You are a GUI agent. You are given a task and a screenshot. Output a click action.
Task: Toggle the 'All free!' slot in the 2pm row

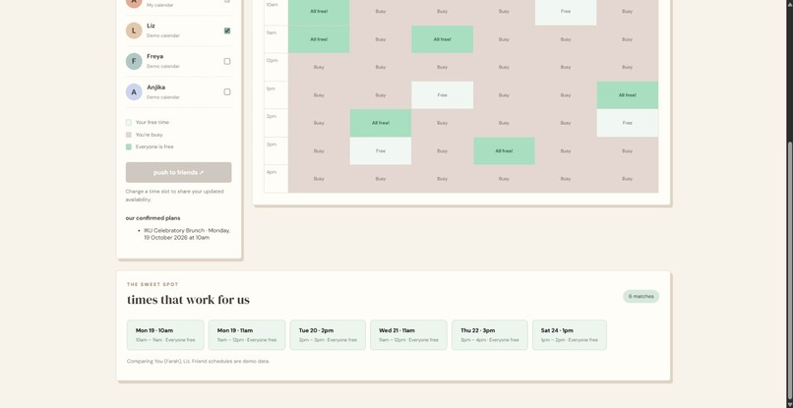(381, 123)
